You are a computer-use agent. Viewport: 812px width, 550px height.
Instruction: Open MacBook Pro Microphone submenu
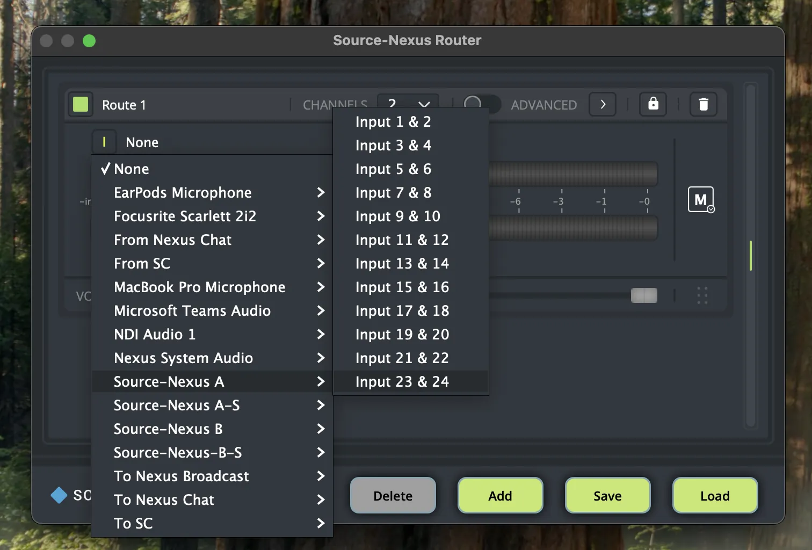(212, 287)
